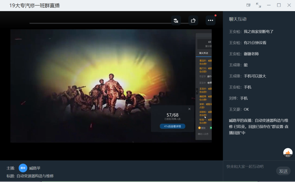Open the speech-to-text subtitle feature
Image resolution: width=295 pixels, height=182 pixels.
[176, 20]
